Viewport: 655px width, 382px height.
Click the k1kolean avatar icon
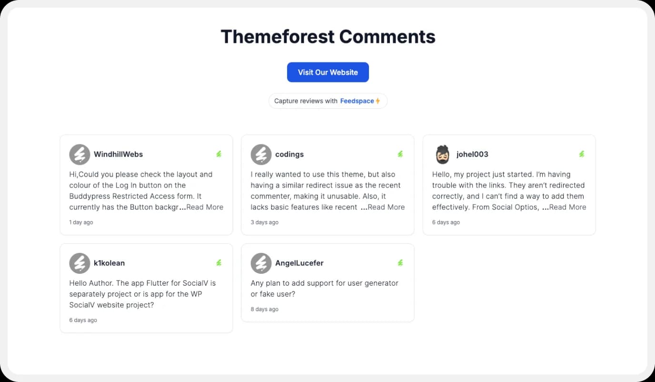tap(79, 262)
